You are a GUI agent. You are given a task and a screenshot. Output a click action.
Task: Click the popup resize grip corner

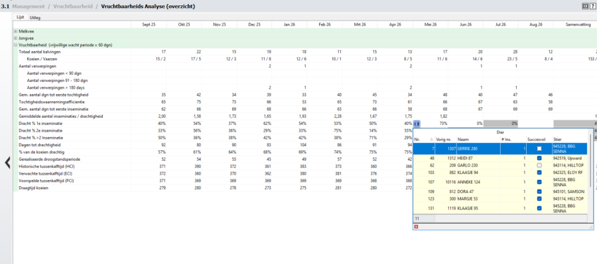point(591,227)
